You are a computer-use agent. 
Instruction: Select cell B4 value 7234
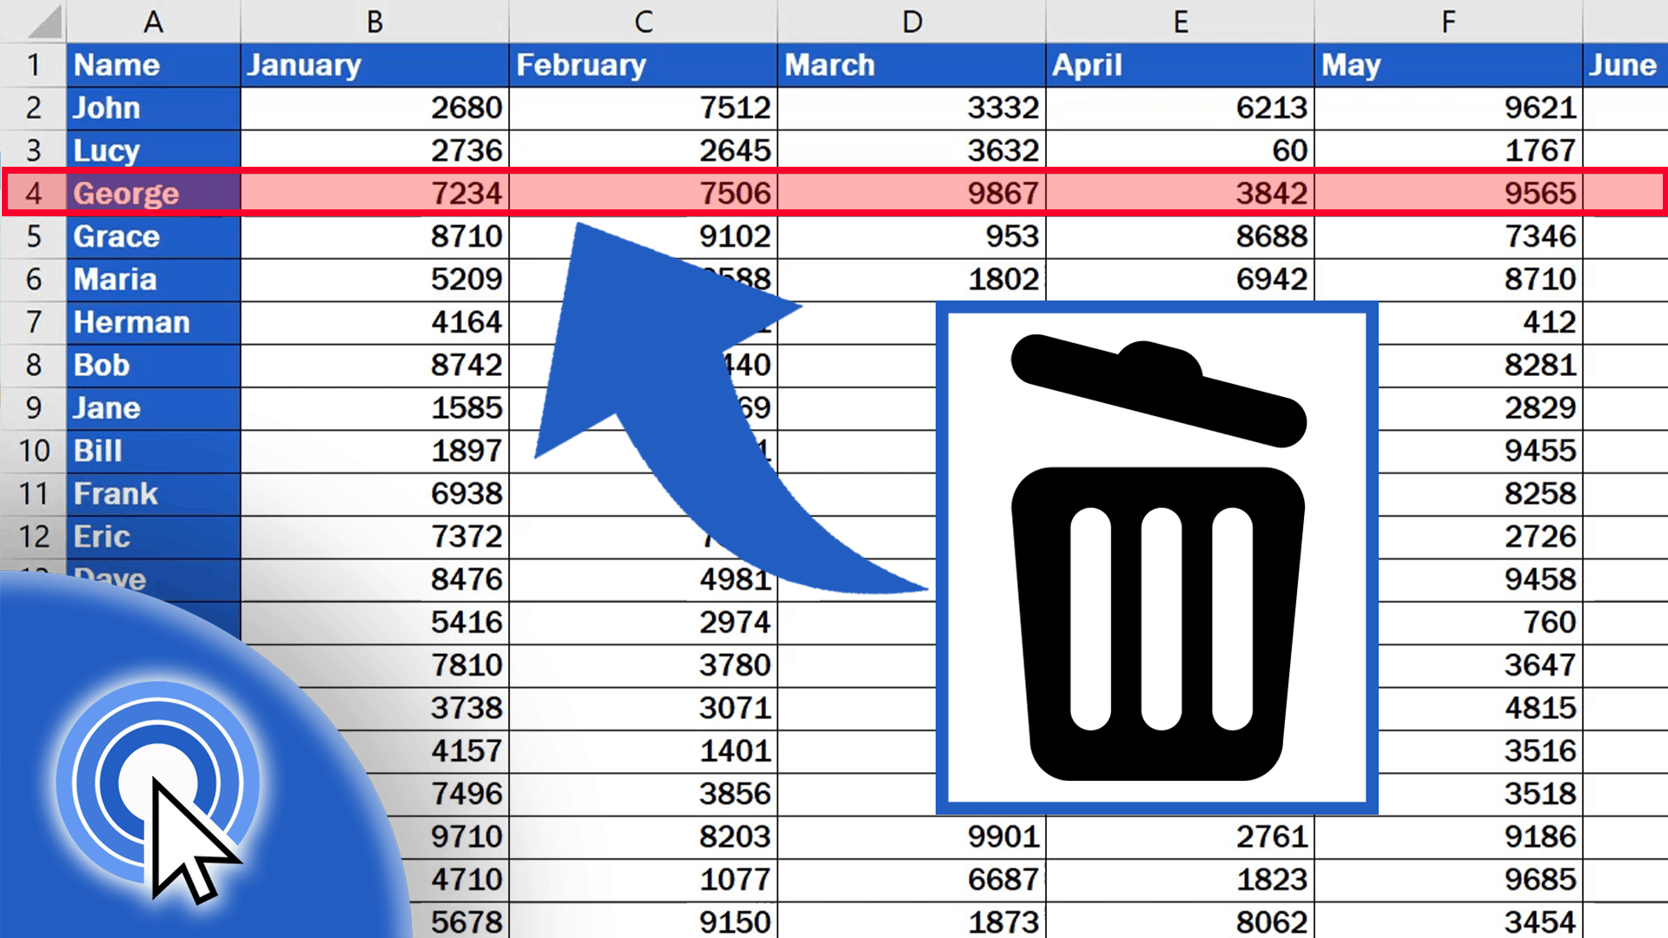click(x=373, y=193)
